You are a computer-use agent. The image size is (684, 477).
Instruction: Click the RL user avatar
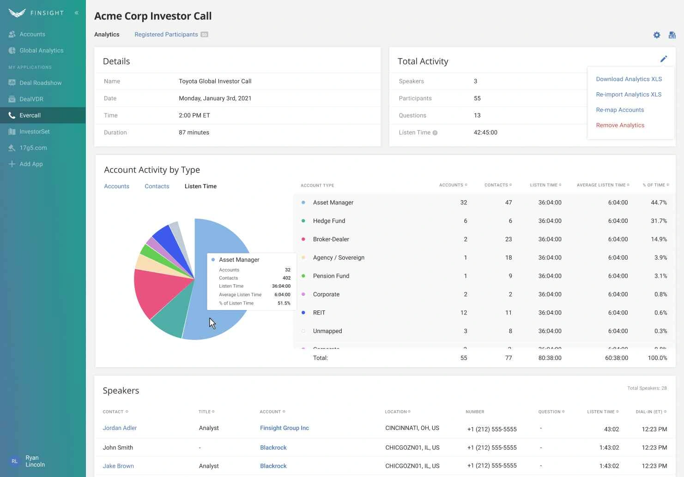point(15,461)
